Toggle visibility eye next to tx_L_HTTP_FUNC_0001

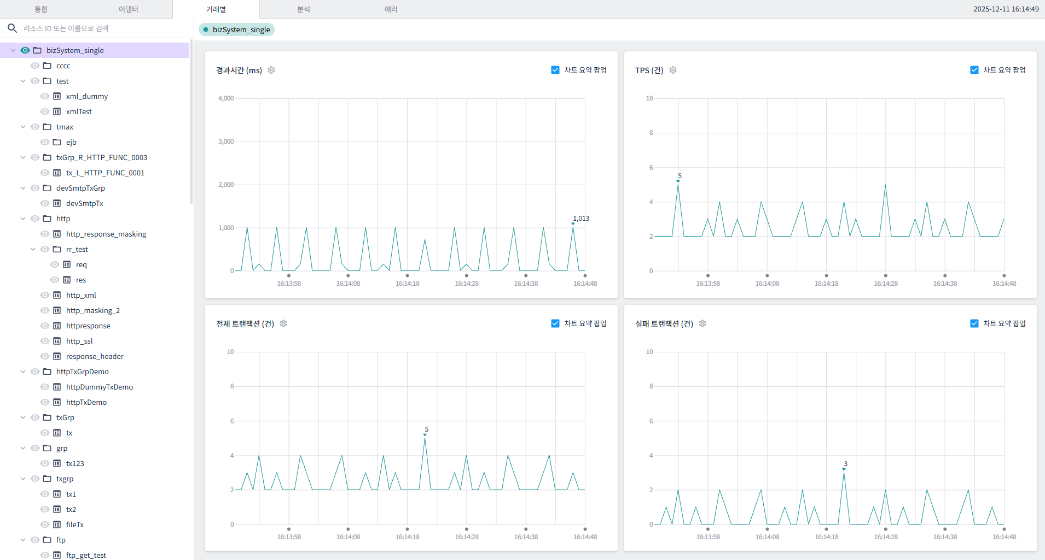coord(44,173)
